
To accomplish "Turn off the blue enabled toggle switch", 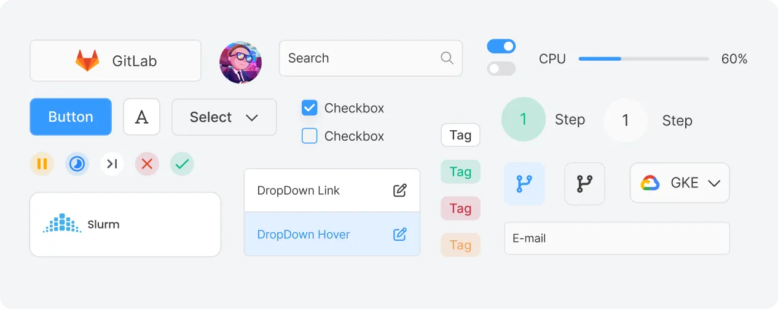I will pos(501,47).
